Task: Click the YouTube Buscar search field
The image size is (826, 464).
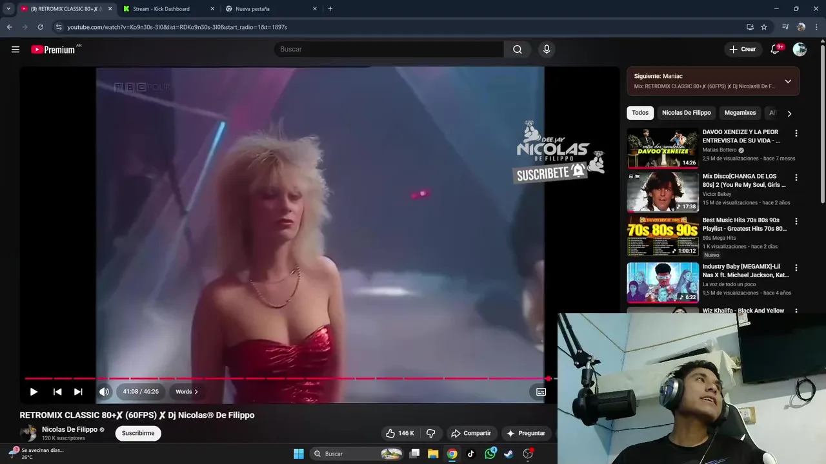Action: 388,50
